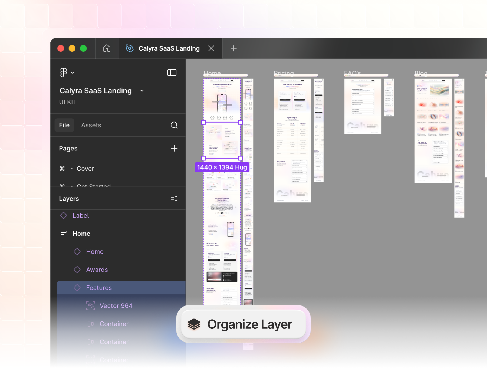The image size is (487, 368).
Task: Click the Organize Layer button
Action: [249, 324]
